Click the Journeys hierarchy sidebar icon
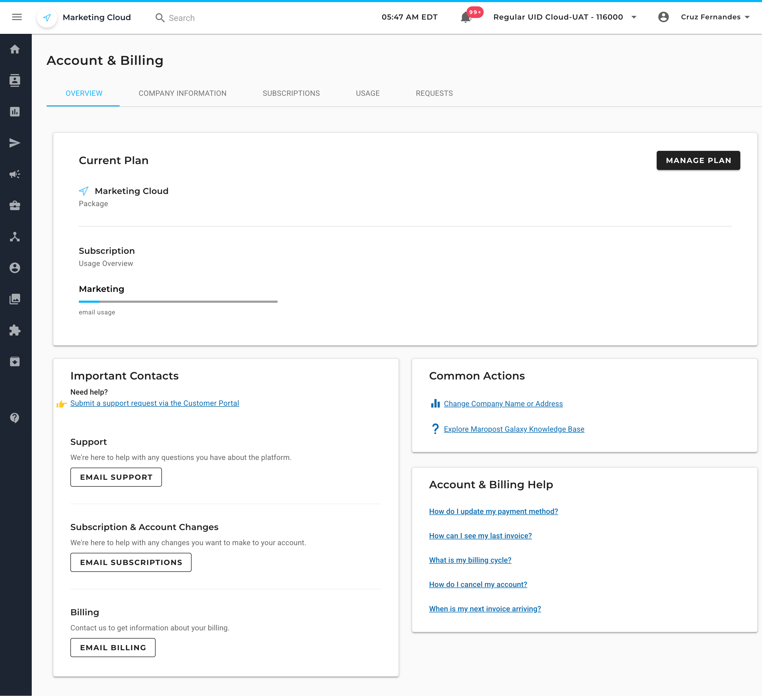Screen dimensions: 762x696 pos(15,237)
